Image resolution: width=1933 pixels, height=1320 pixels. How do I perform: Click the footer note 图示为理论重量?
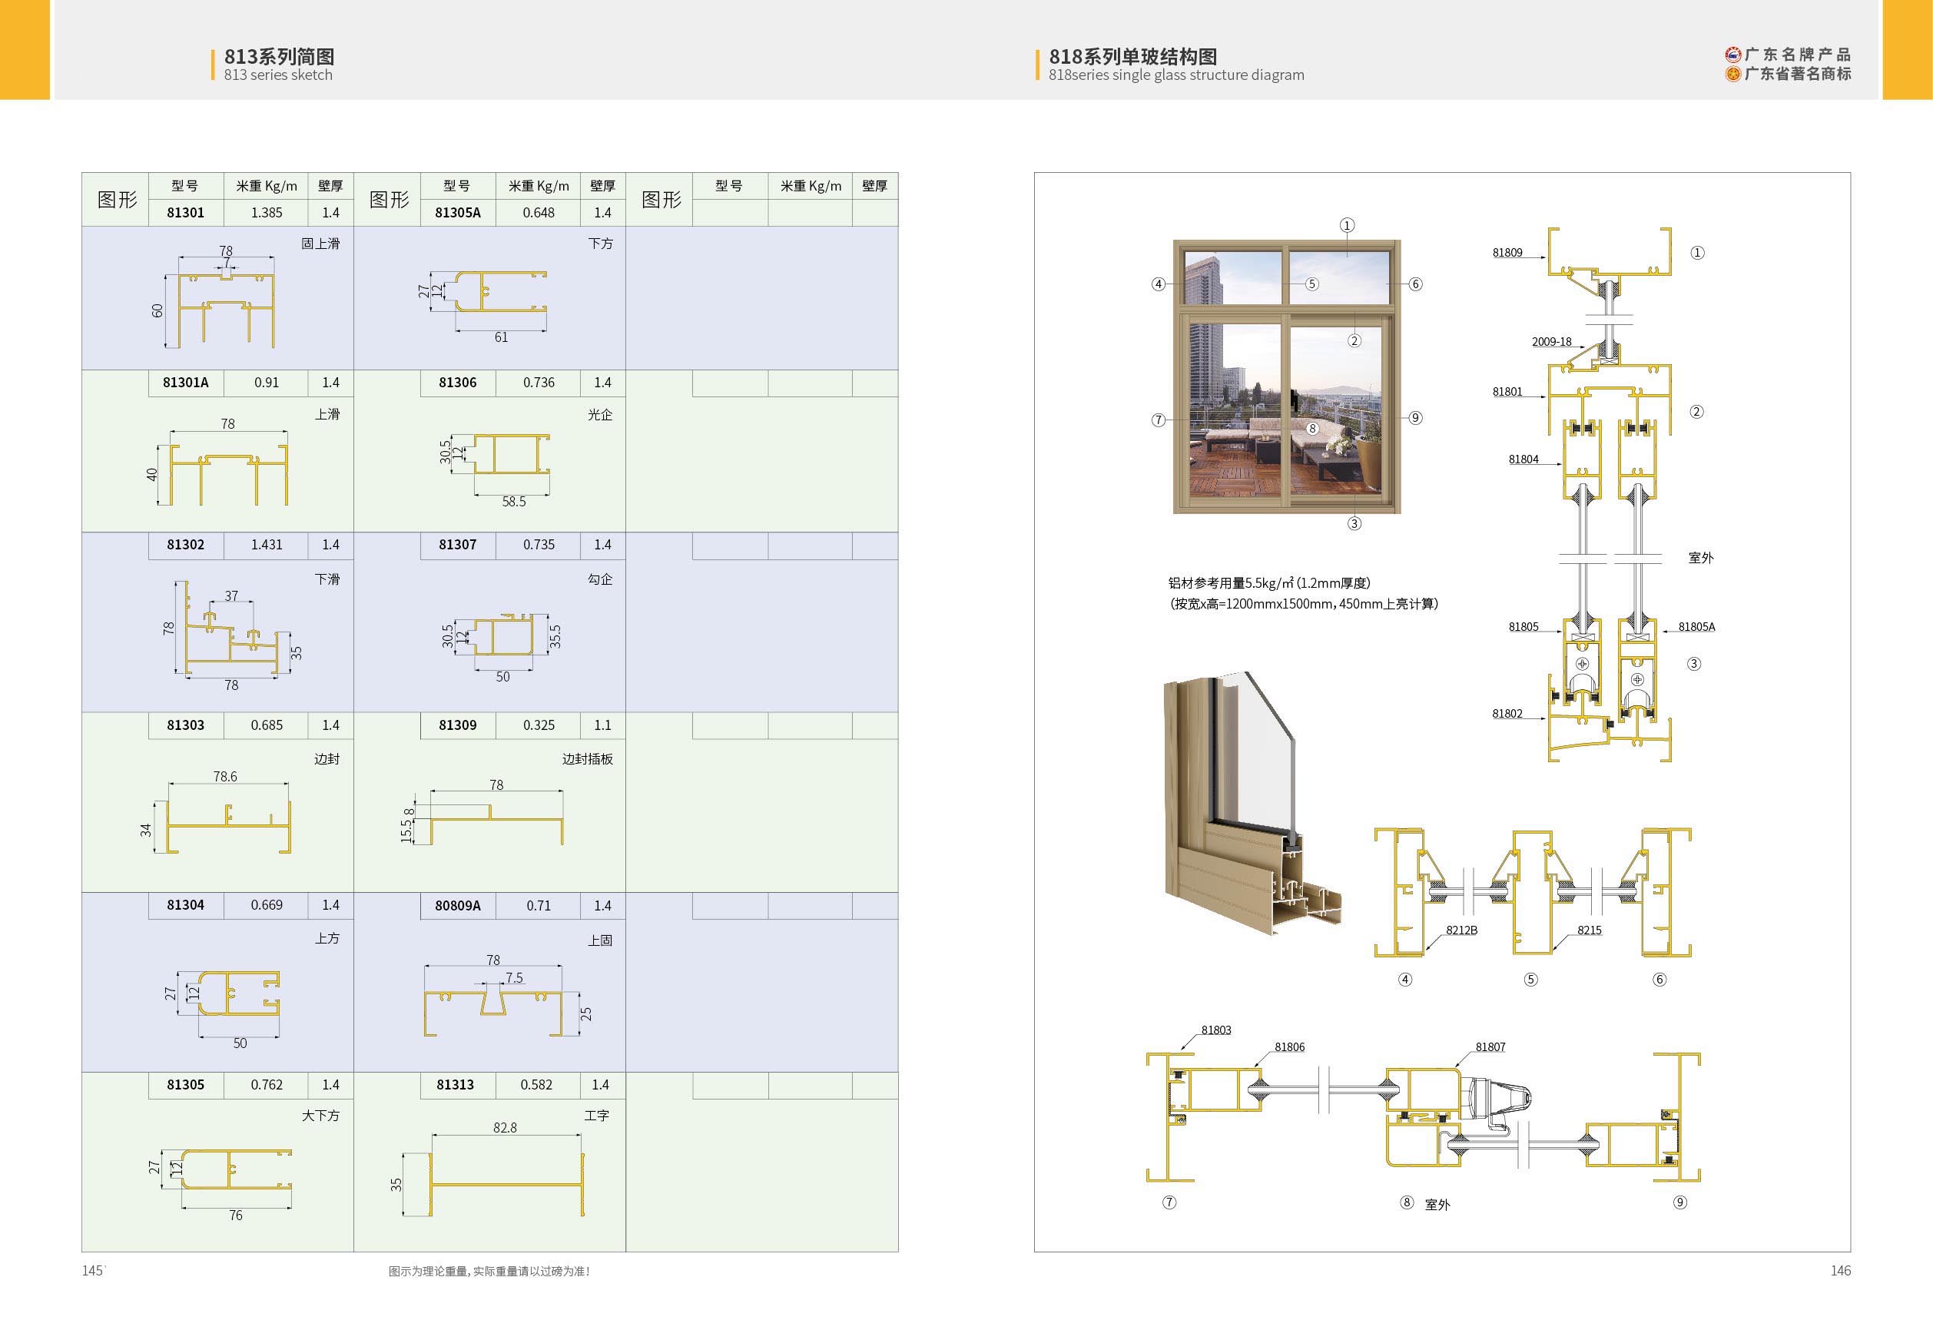point(489,1272)
